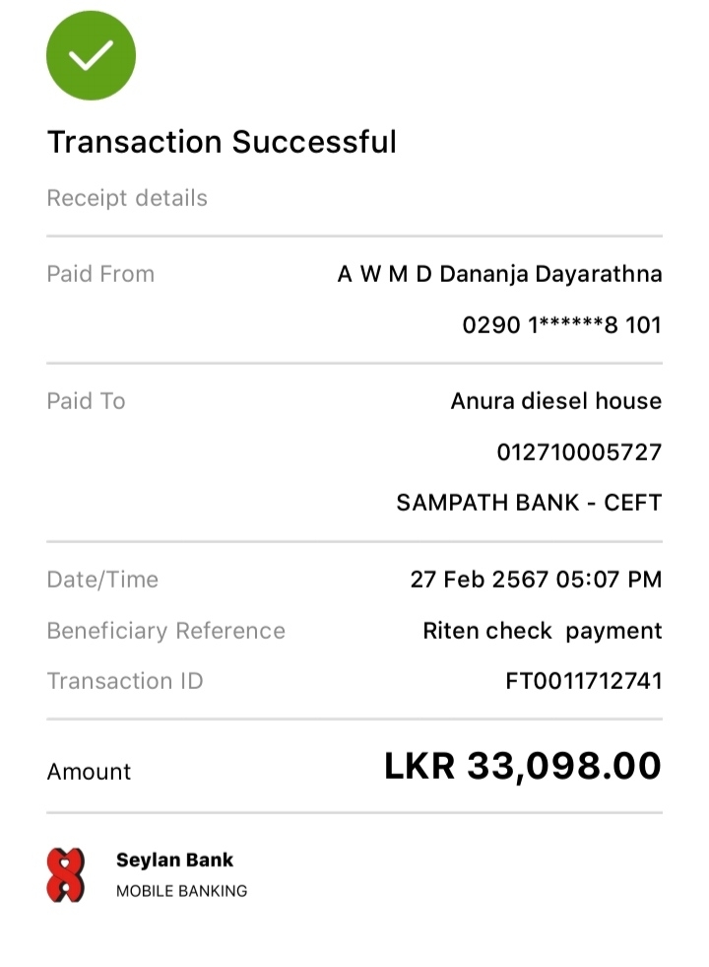This screenshot has height=967, width=709.
Task: Click the LKR 33,098.00 amount
Action: coord(522,766)
